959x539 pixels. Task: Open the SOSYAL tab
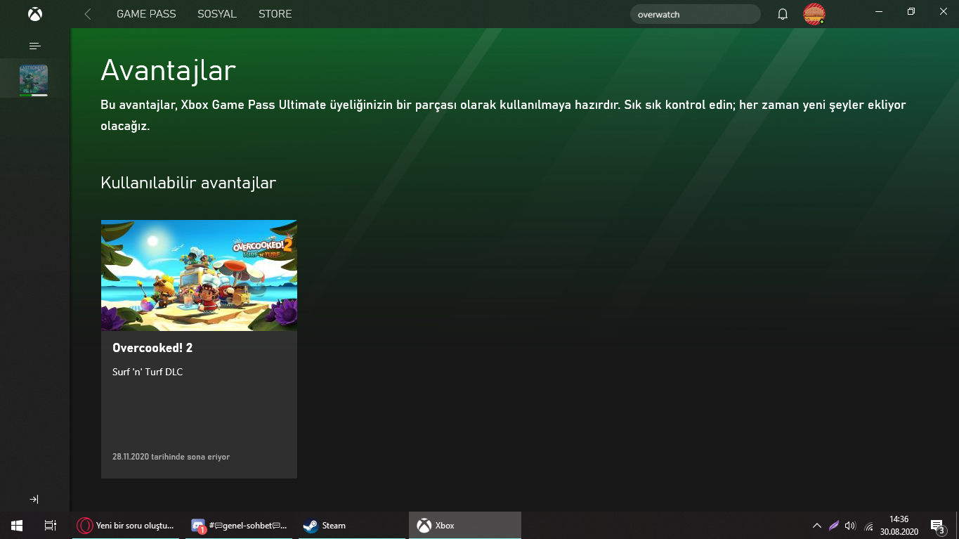pyautogui.click(x=217, y=14)
